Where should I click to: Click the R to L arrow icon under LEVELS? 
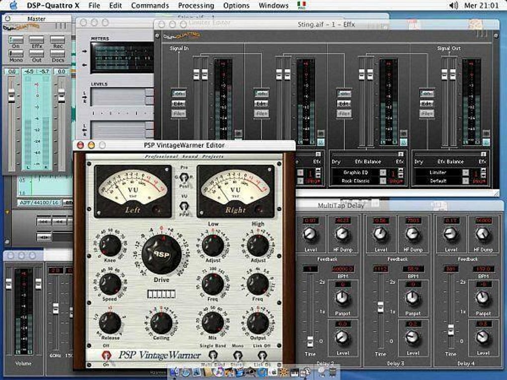pos(84,130)
